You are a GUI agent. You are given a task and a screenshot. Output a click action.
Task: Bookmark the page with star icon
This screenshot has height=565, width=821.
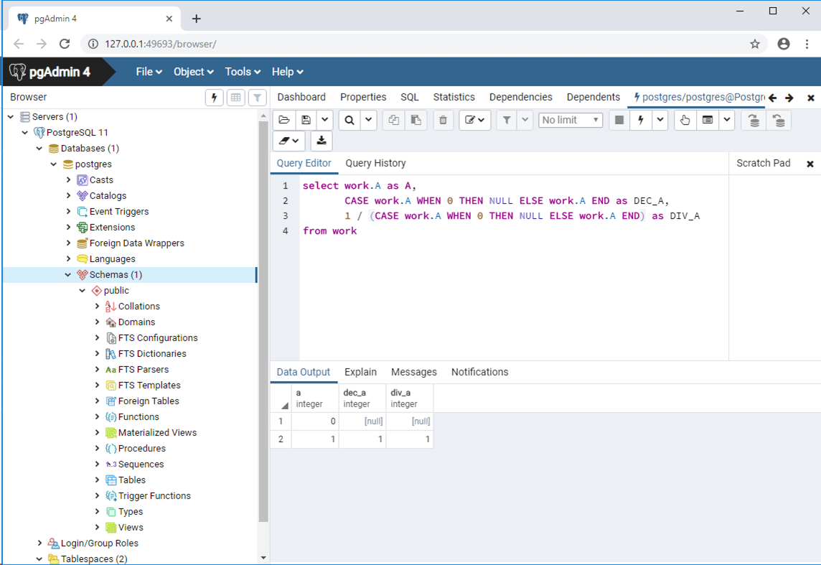click(x=754, y=44)
